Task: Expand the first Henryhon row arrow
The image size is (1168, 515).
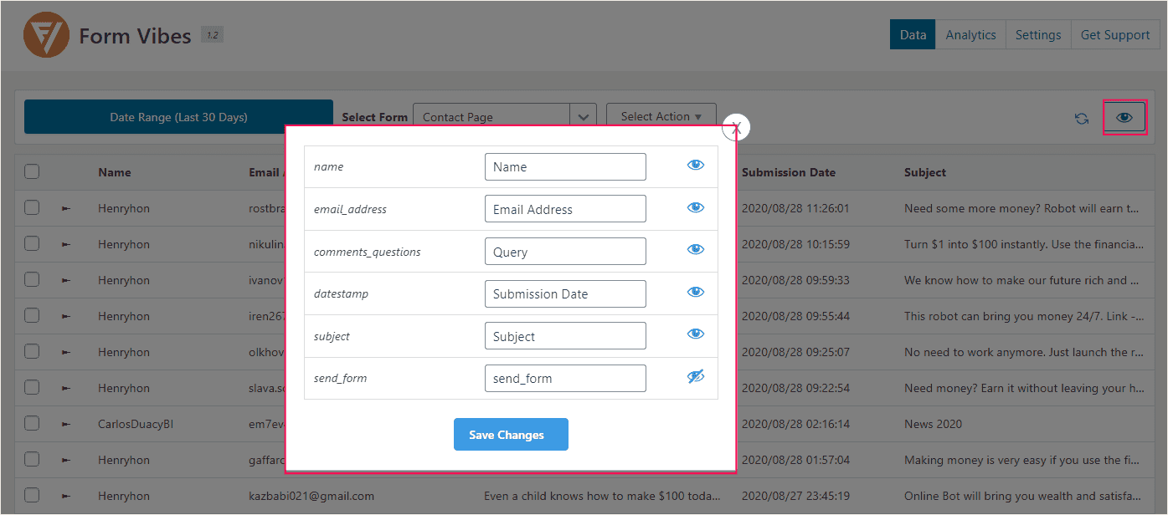Action: point(66,209)
